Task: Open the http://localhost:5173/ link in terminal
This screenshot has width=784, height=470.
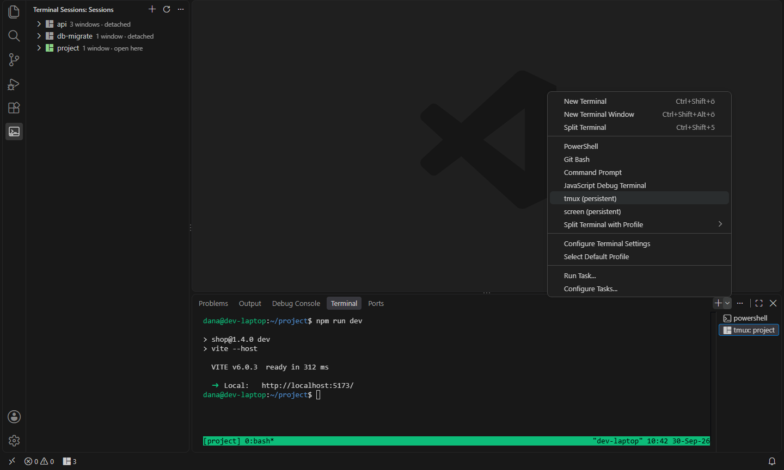Action: (x=308, y=385)
